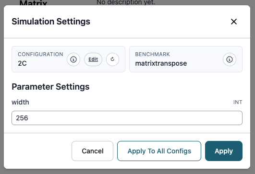Apply settings to all configs

pos(159,151)
